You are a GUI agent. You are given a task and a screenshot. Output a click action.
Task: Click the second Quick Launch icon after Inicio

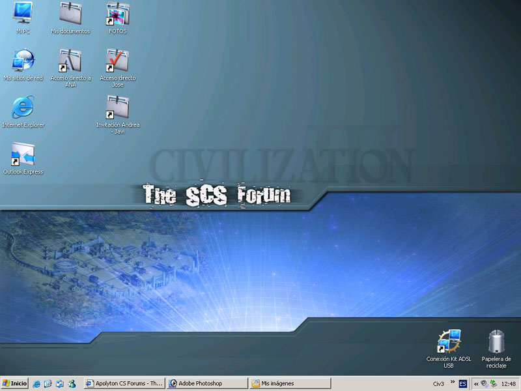pos(48,384)
